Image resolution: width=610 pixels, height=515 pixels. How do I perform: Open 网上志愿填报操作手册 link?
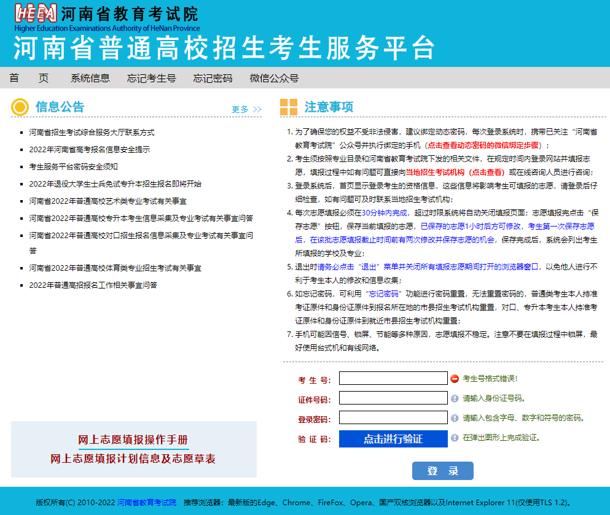(133, 440)
